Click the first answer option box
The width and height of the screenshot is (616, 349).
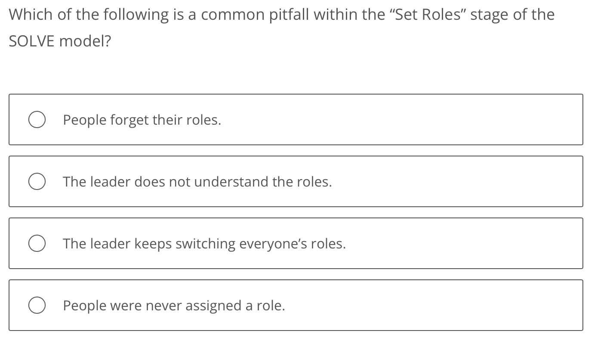296,119
